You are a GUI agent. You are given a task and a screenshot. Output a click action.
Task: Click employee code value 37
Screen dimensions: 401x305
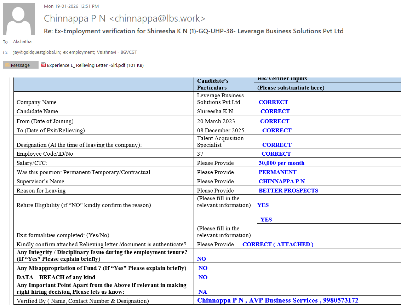tap(200, 154)
